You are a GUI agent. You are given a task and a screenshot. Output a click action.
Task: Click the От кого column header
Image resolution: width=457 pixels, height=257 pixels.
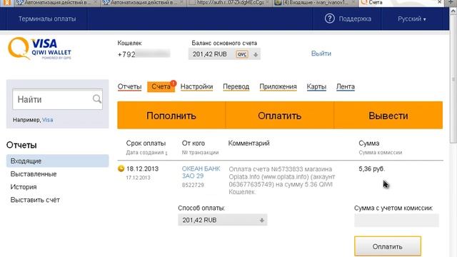(x=194, y=143)
